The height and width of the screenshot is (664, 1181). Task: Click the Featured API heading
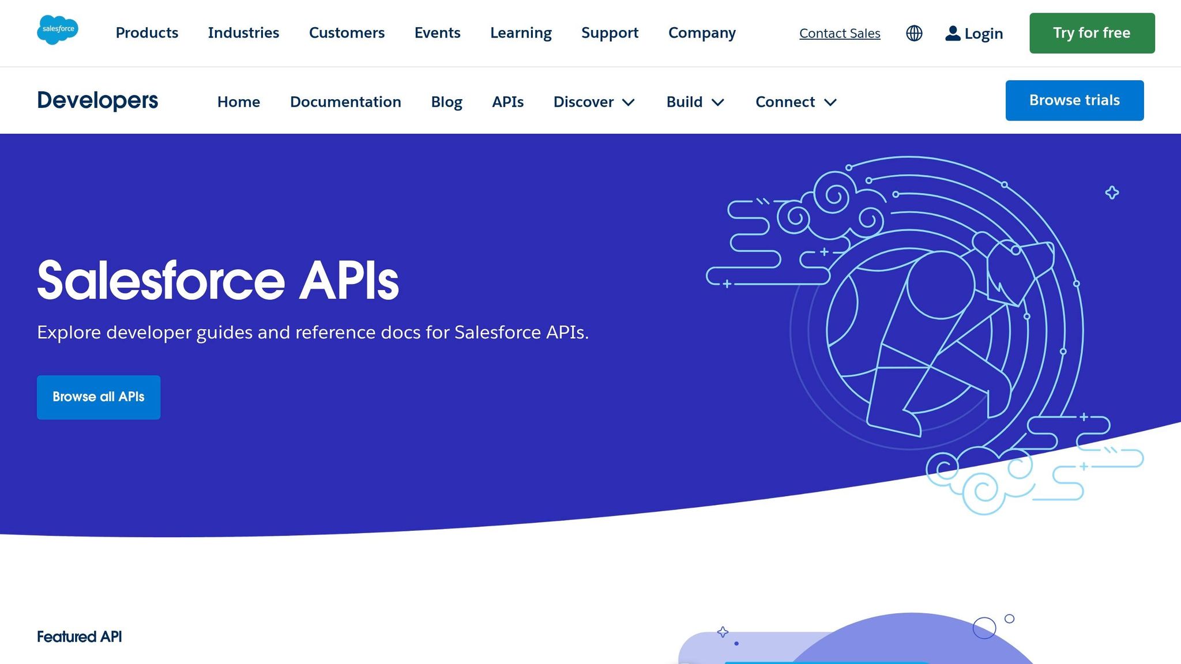[80, 637]
